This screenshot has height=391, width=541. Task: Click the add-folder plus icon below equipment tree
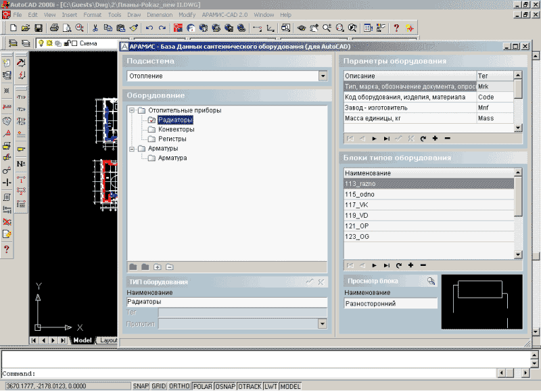click(158, 267)
